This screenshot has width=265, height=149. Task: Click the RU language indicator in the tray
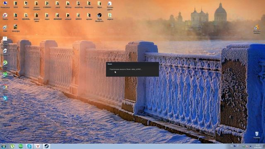(x=231, y=146)
